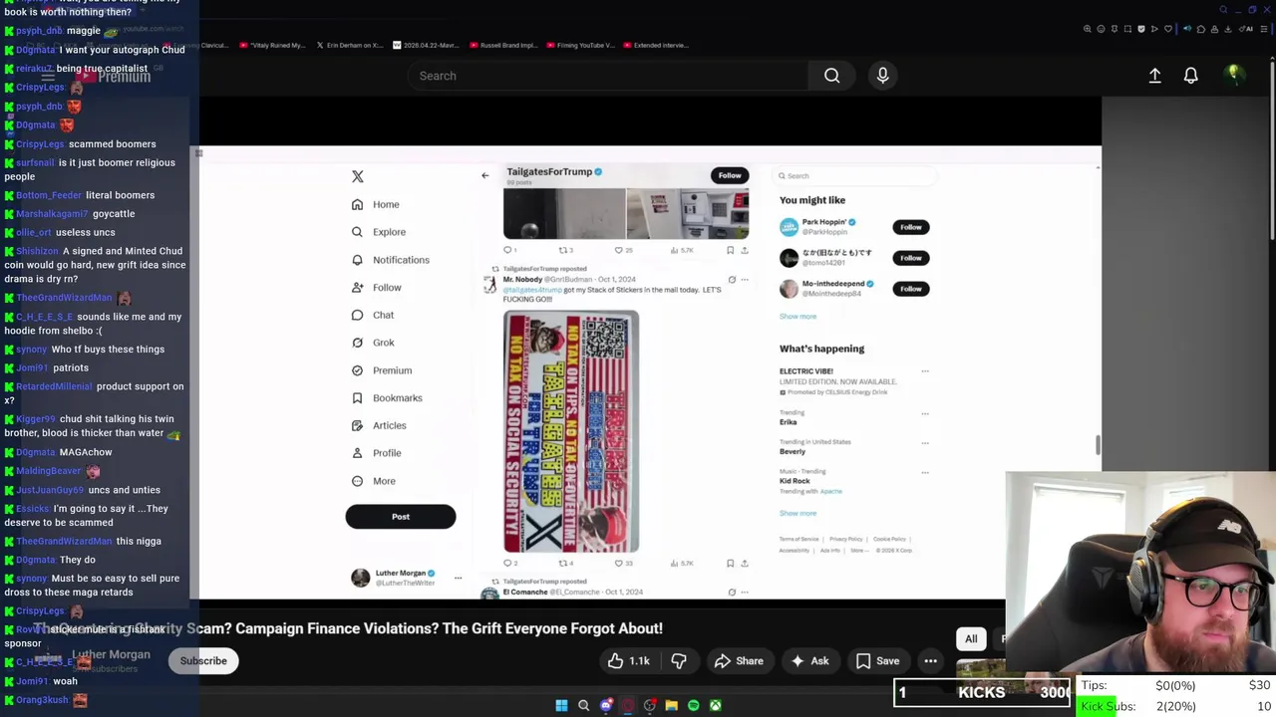The height and width of the screenshot is (717, 1276).
Task: Click the Post button in X sidebar
Action: point(401,517)
